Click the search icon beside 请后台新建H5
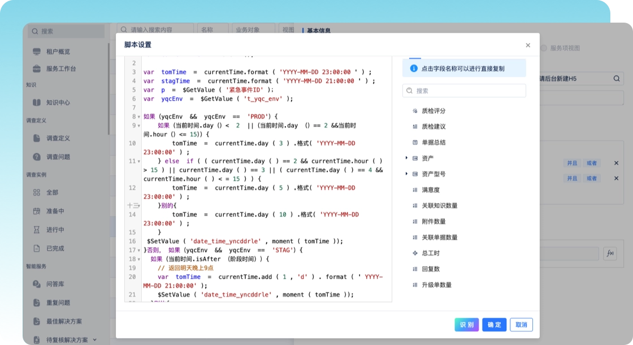 [x=617, y=79]
